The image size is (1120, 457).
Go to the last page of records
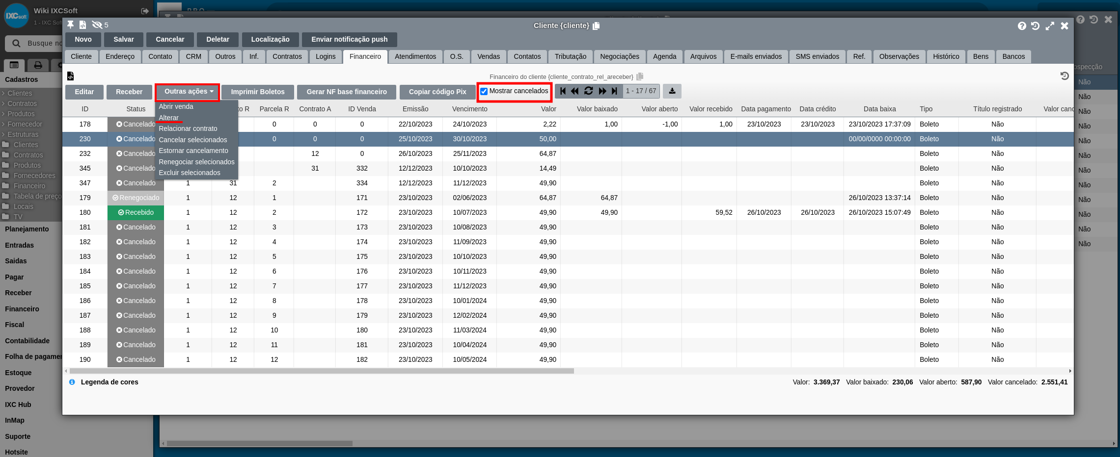point(614,91)
